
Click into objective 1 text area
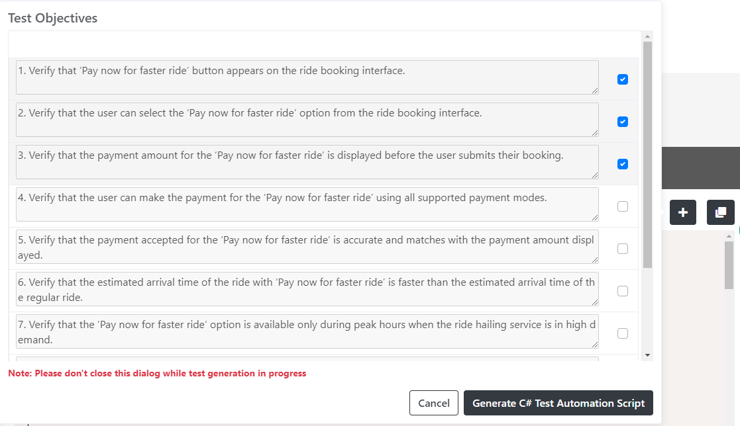[x=307, y=77]
